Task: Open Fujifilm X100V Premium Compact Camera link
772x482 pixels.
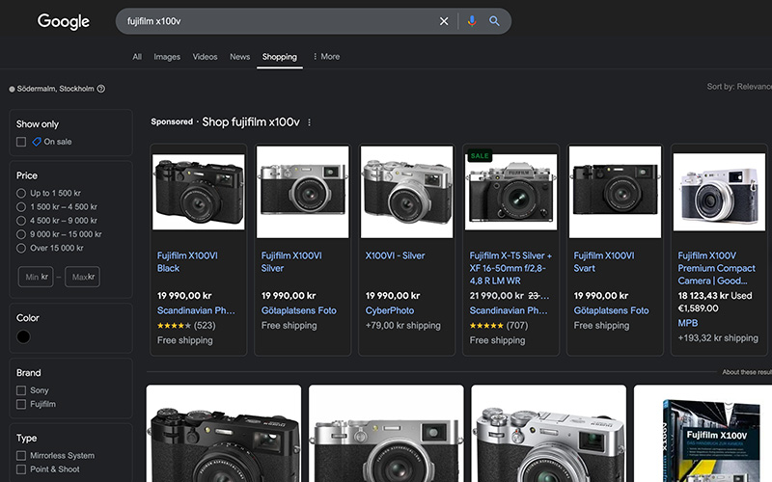Action: 716,268
